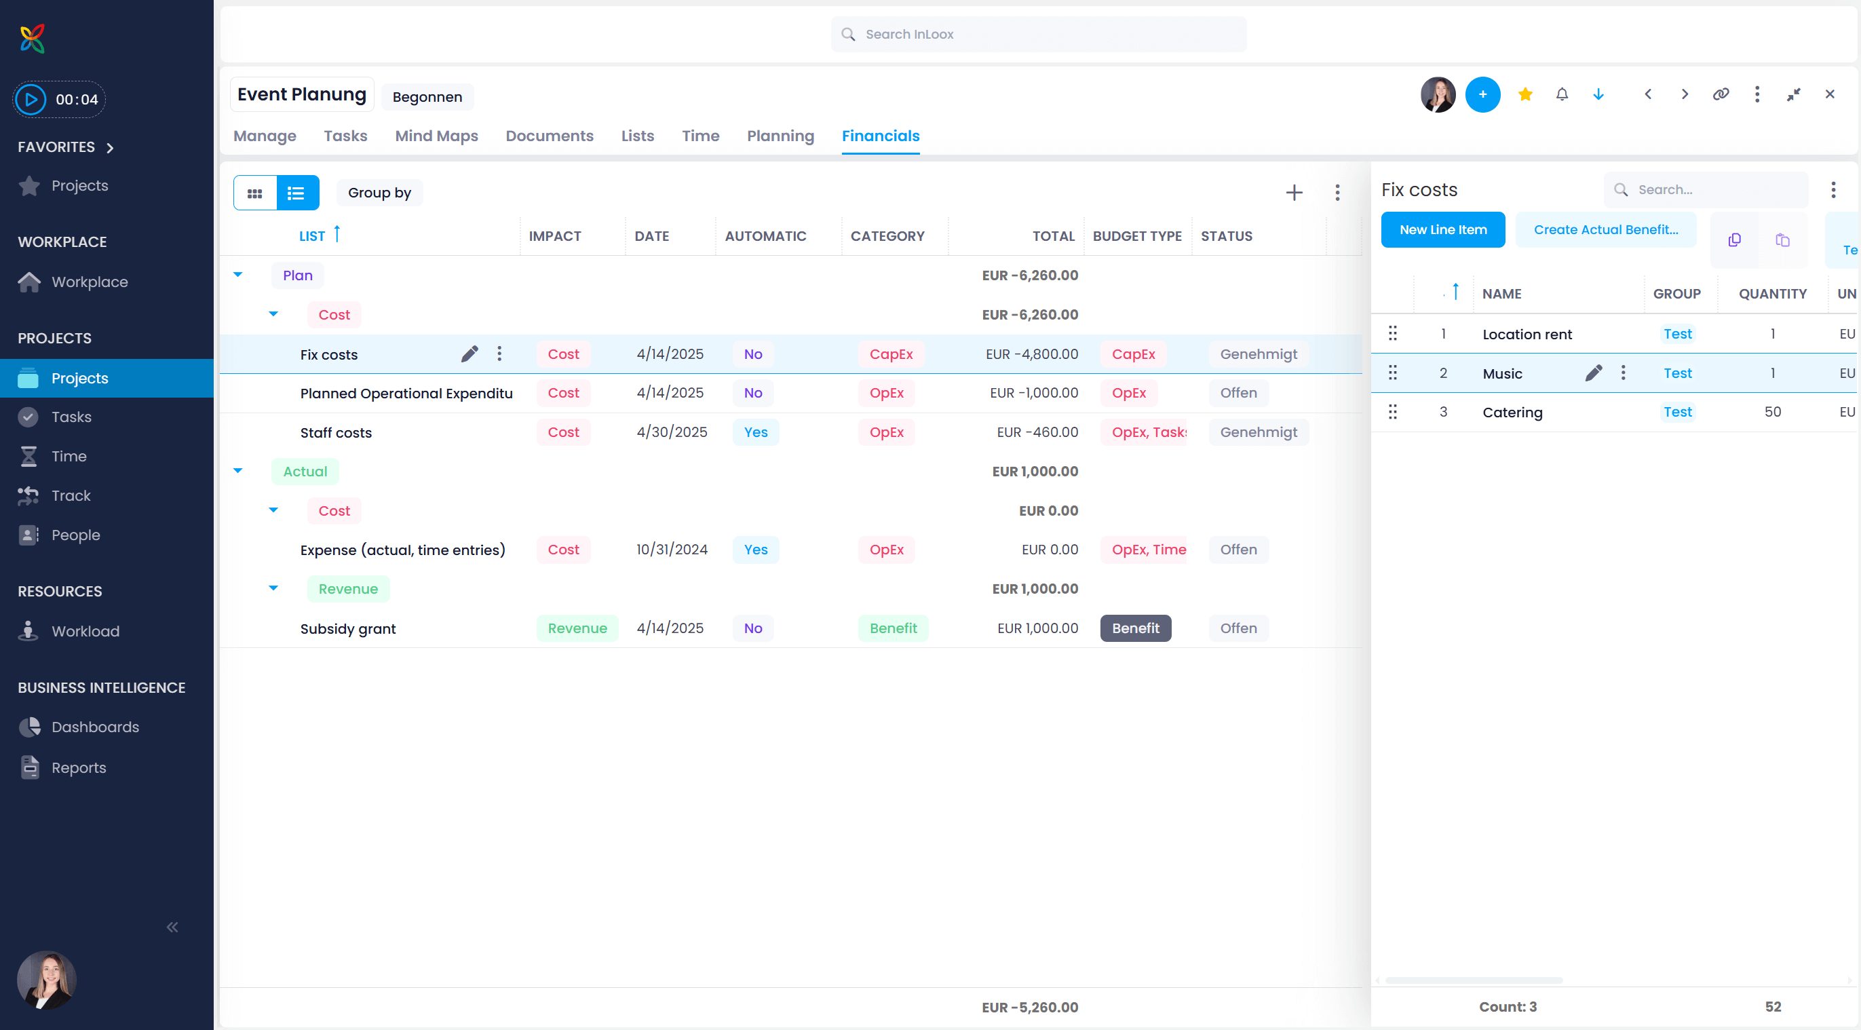Screen dimensions: 1861x1030
Task: Click Search InLoox field
Action: [1038, 34]
